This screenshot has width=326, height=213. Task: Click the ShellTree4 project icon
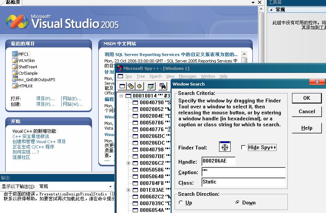click(x=15, y=67)
